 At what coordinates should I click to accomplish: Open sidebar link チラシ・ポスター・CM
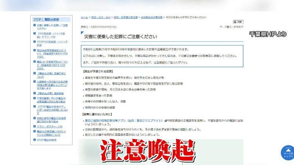click(50, 127)
